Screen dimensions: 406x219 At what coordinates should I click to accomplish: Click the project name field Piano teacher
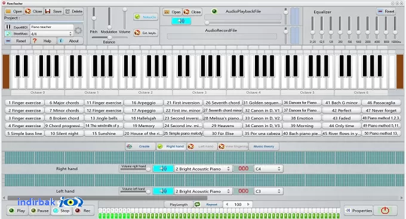(x=52, y=27)
